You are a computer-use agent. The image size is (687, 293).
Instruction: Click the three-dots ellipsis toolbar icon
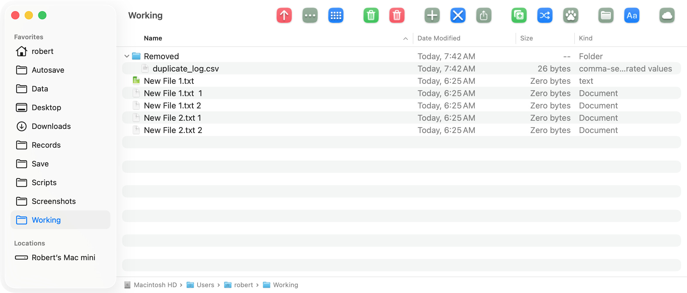[310, 15]
